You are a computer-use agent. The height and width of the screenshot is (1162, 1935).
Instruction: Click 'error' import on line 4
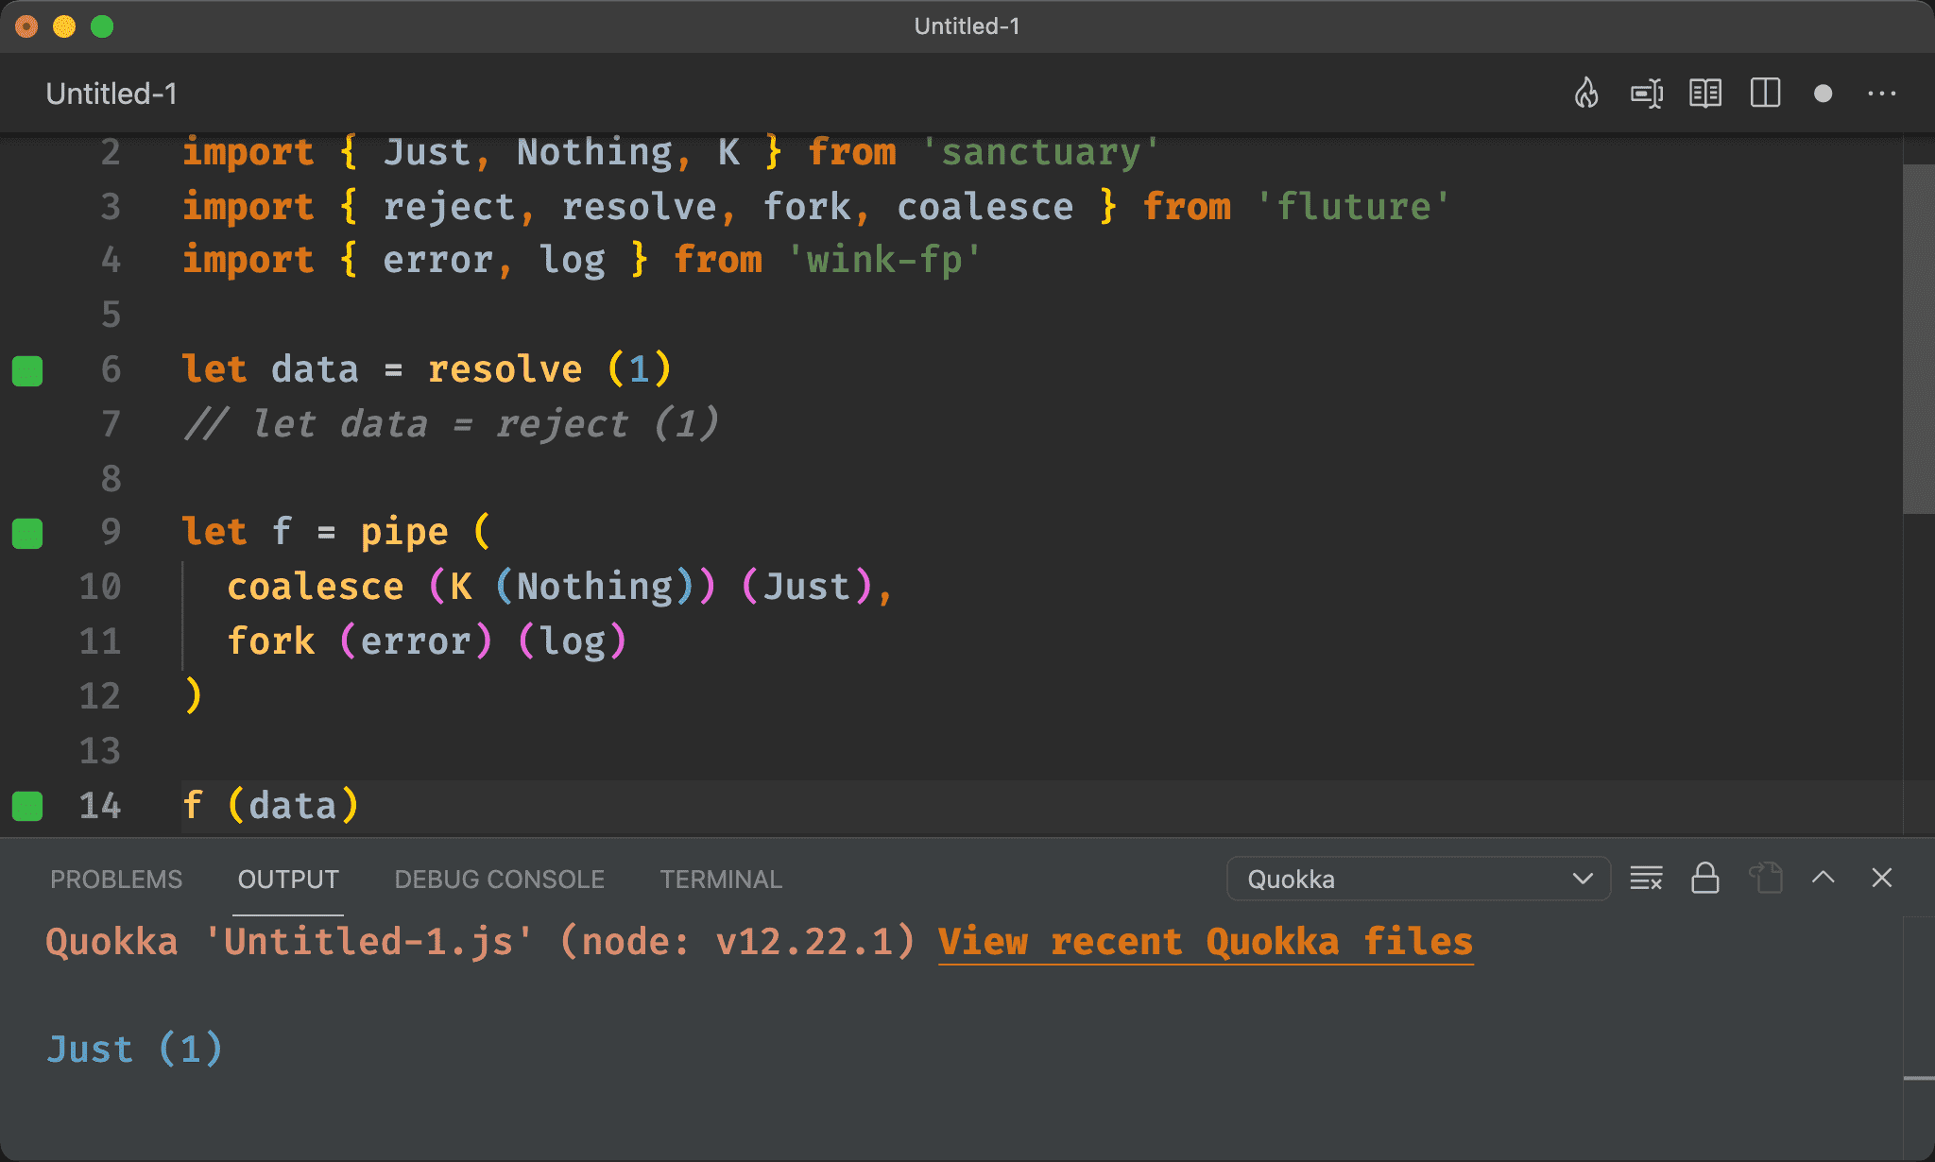point(437,260)
